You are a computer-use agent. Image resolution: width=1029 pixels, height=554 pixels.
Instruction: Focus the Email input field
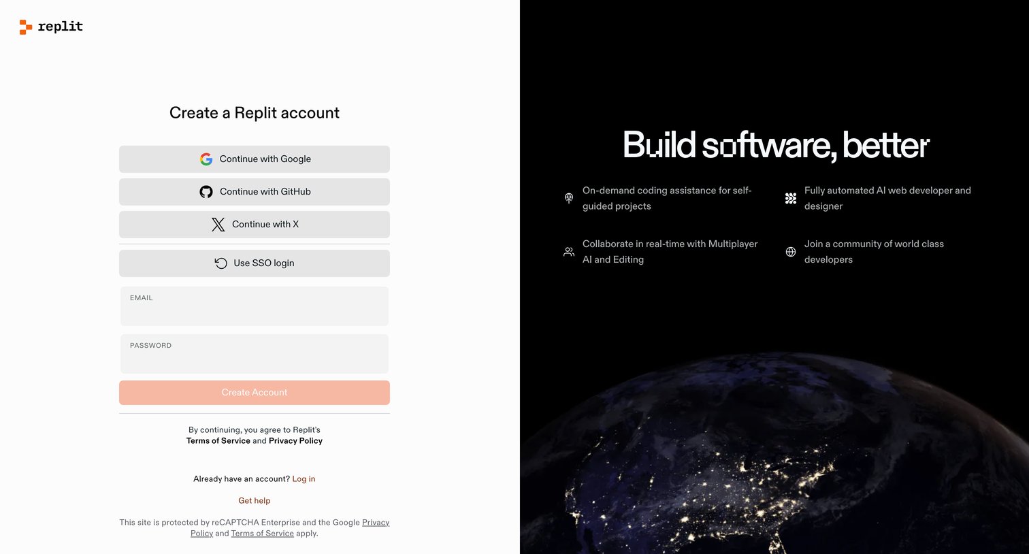pos(255,306)
